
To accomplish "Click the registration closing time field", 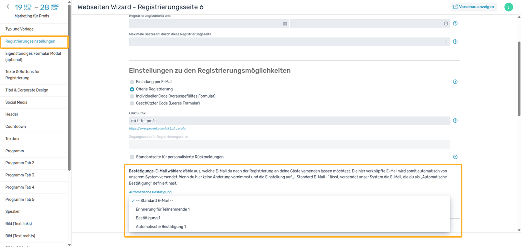I will [x=370, y=23].
